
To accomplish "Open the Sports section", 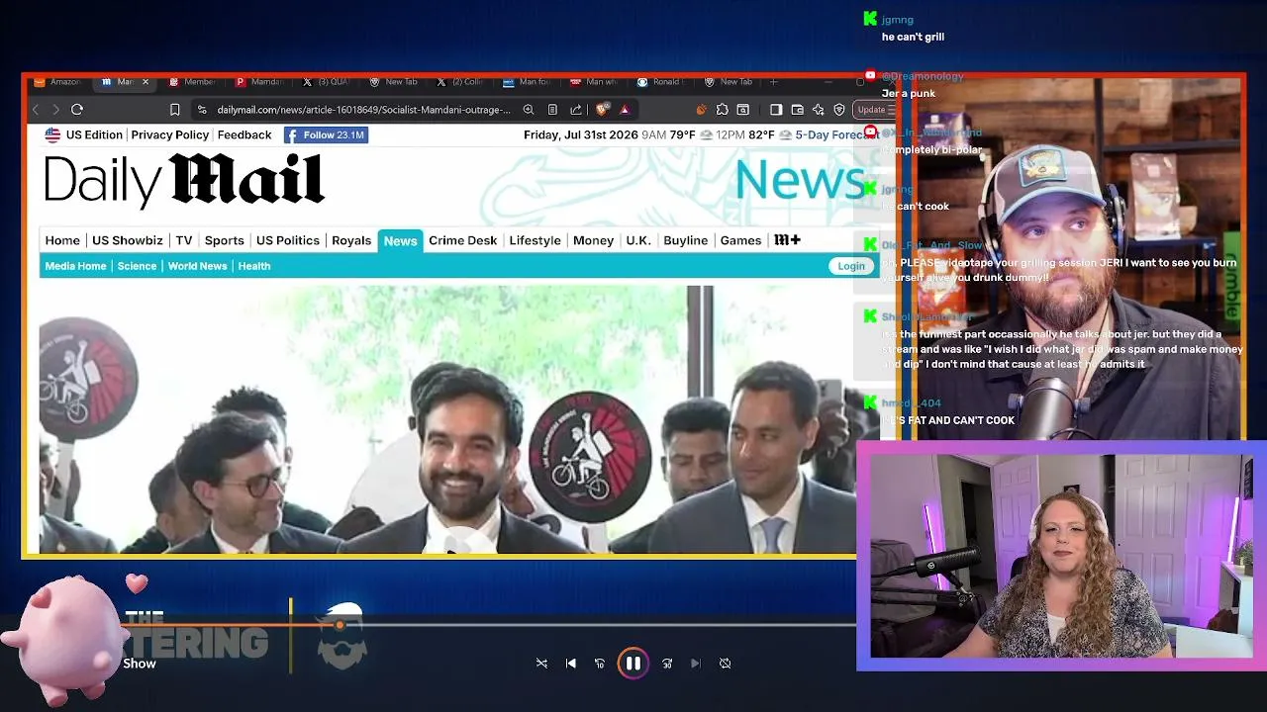I will [225, 240].
